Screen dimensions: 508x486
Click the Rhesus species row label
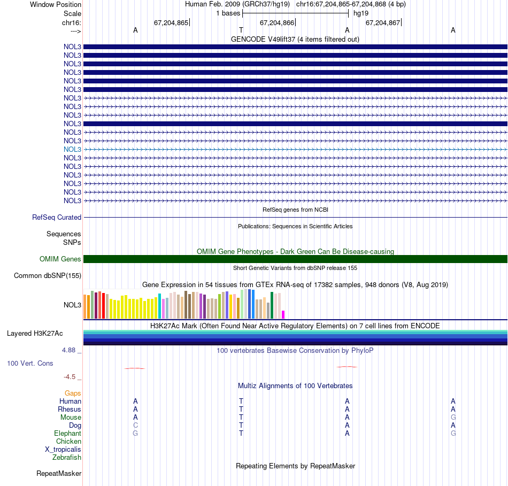click(x=70, y=410)
